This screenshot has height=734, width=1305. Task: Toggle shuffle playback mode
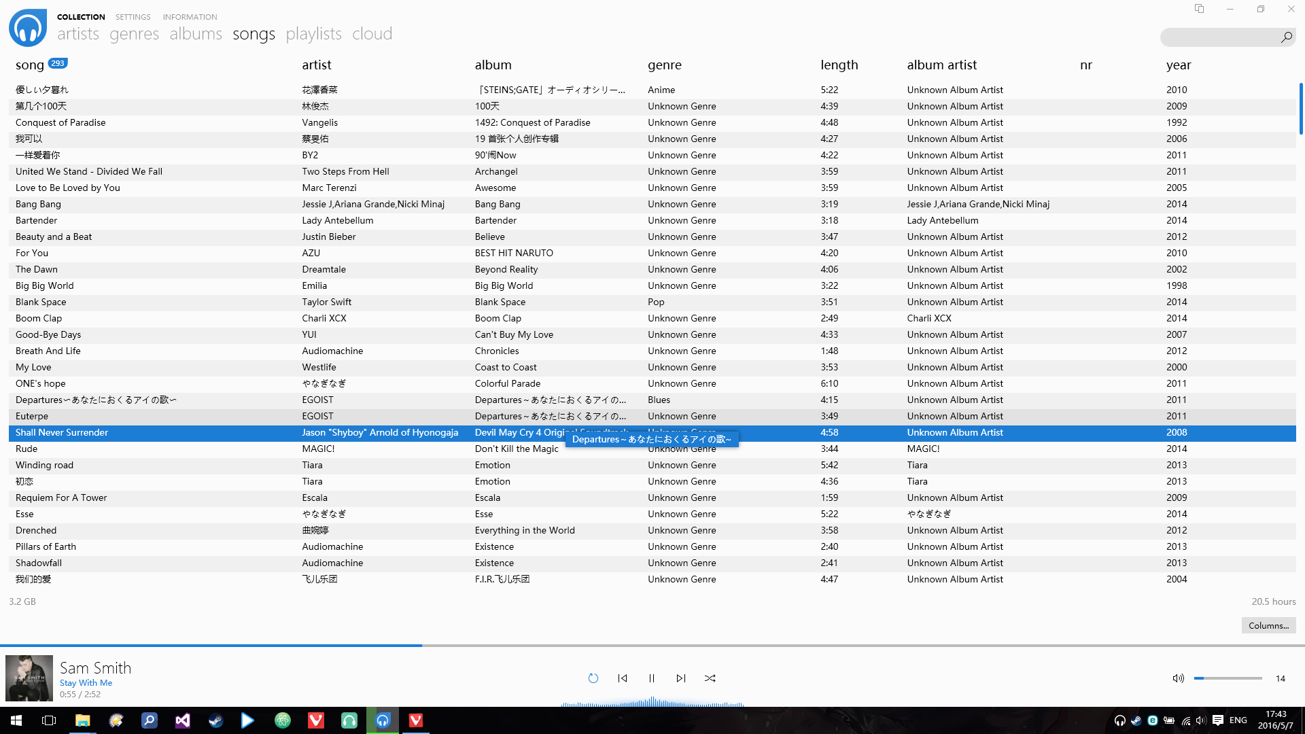(710, 678)
